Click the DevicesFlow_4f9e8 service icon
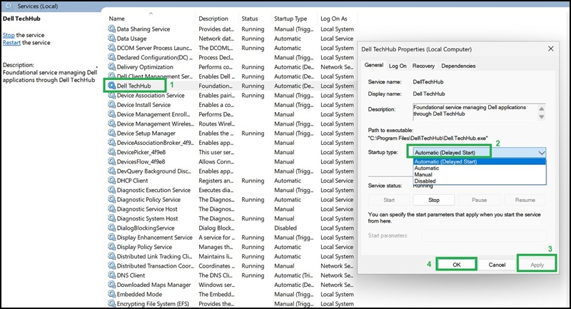This screenshot has width=571, height=309. [x=112, y=161]
